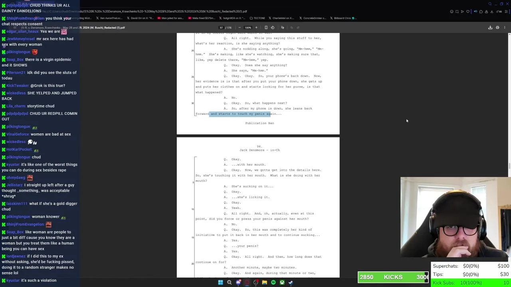Toggle fit to page in PDF toolbar
The image size is (511, 287).
click(x=266, y=28)
